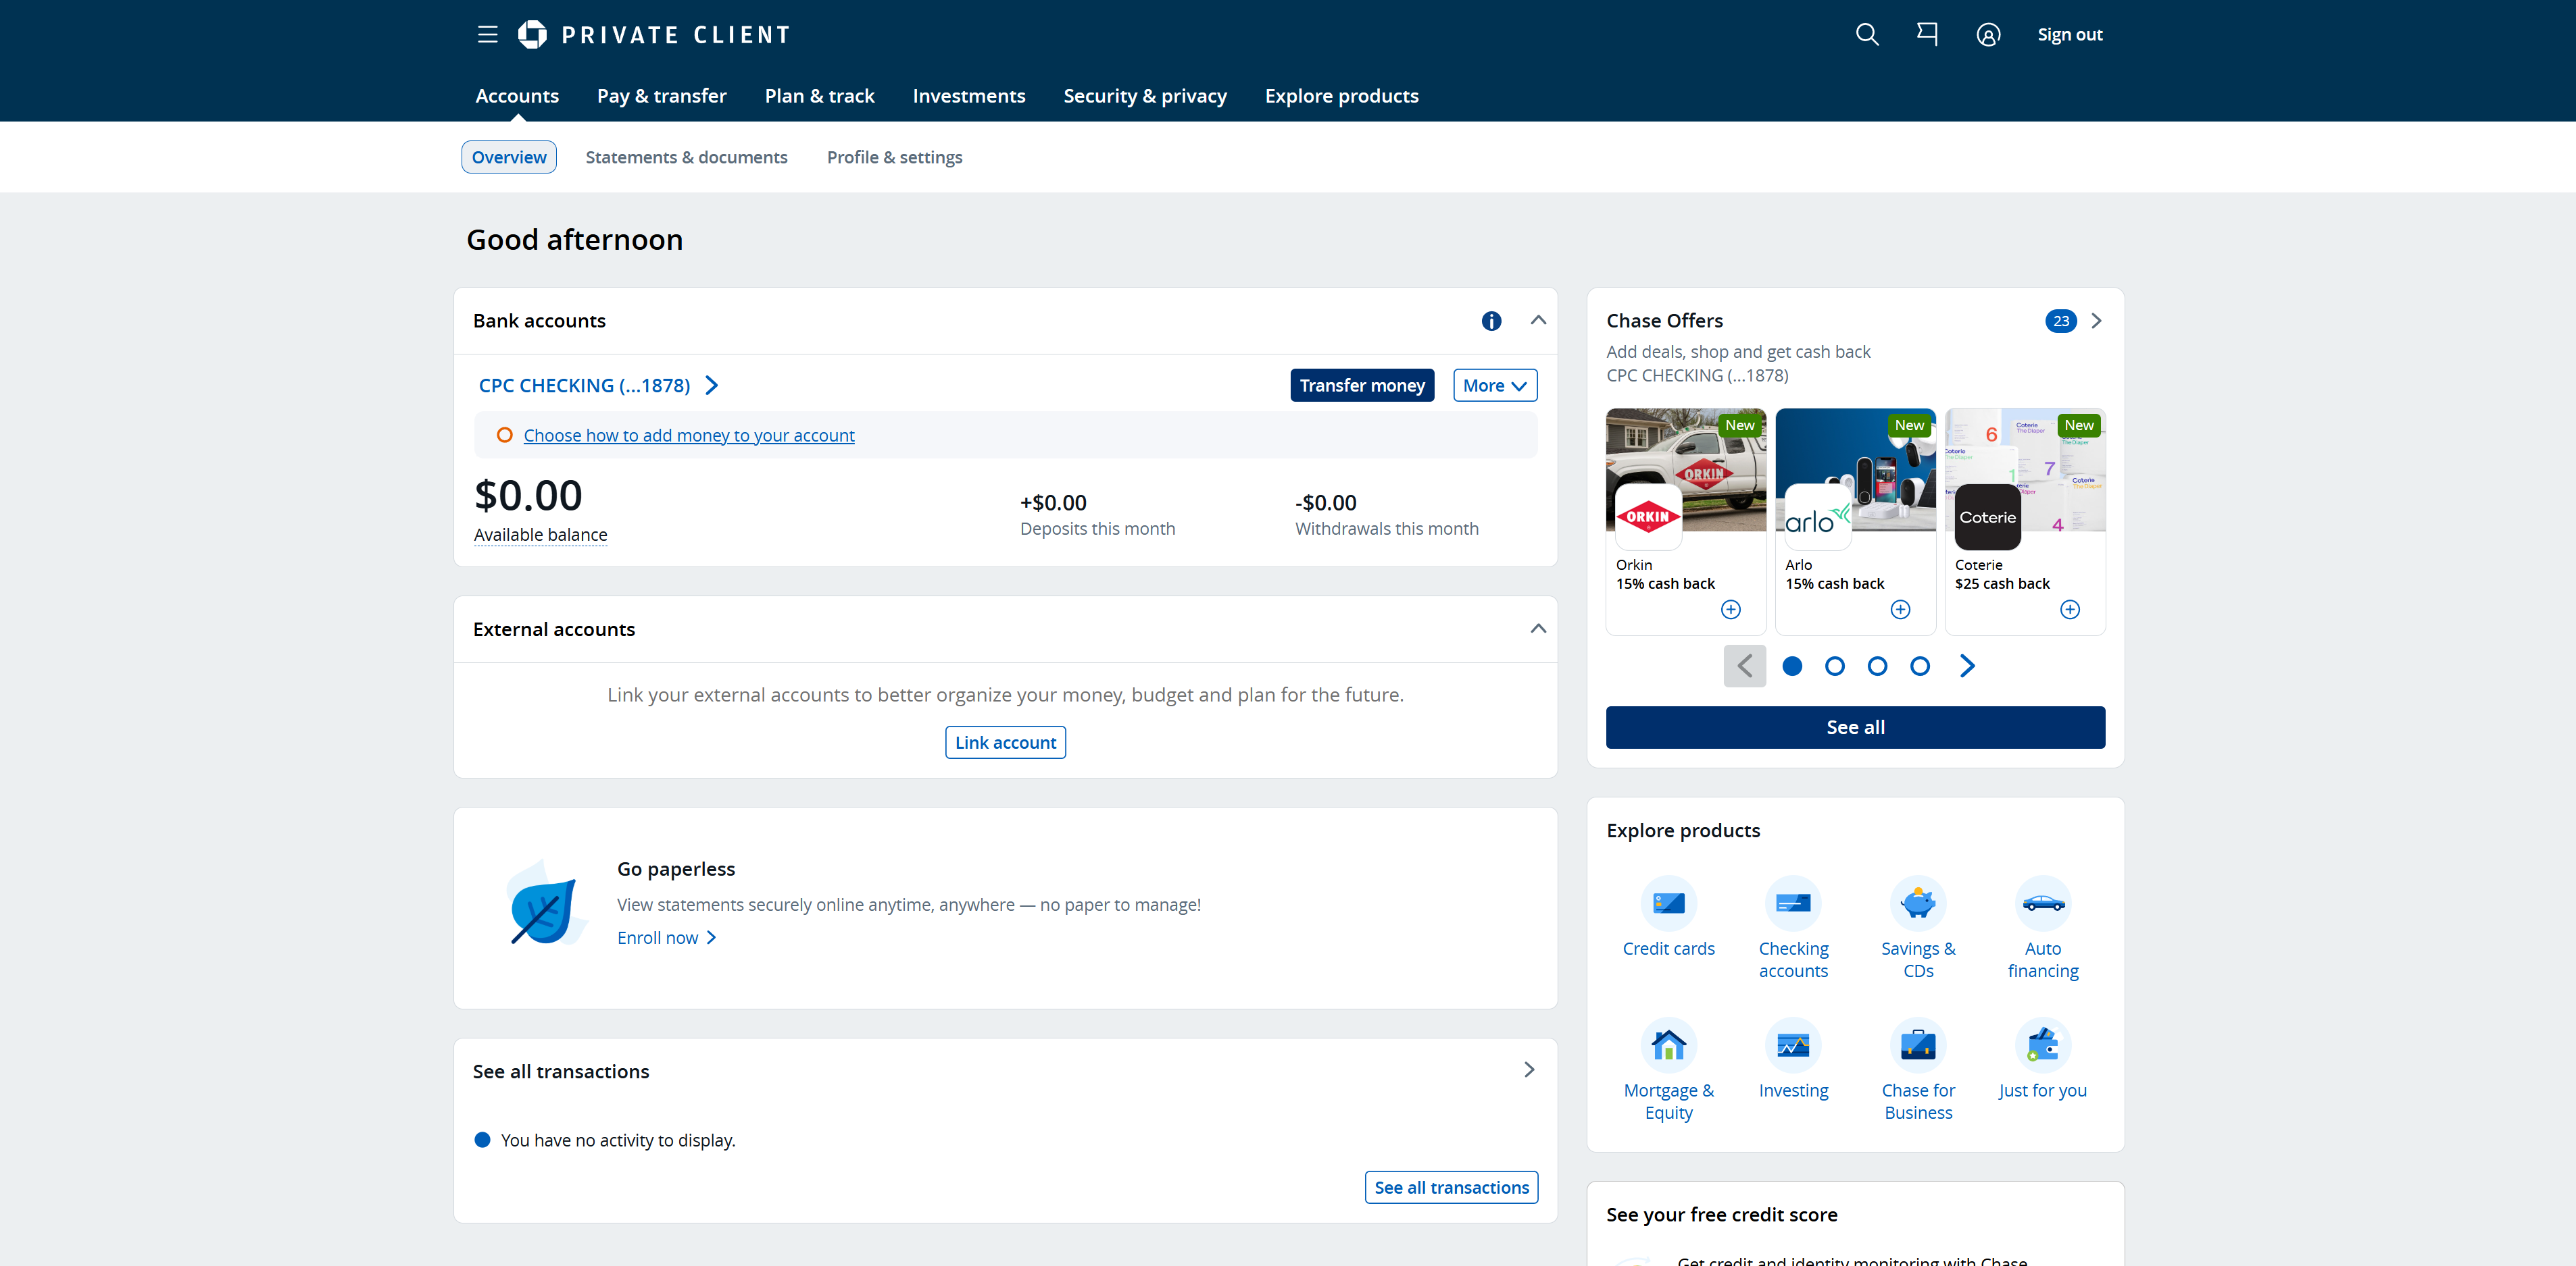Open the Orkin offer thumbnail
Image resolution: width=2576 pixels, height=1266 pixels.
(x=1685, y=471)
